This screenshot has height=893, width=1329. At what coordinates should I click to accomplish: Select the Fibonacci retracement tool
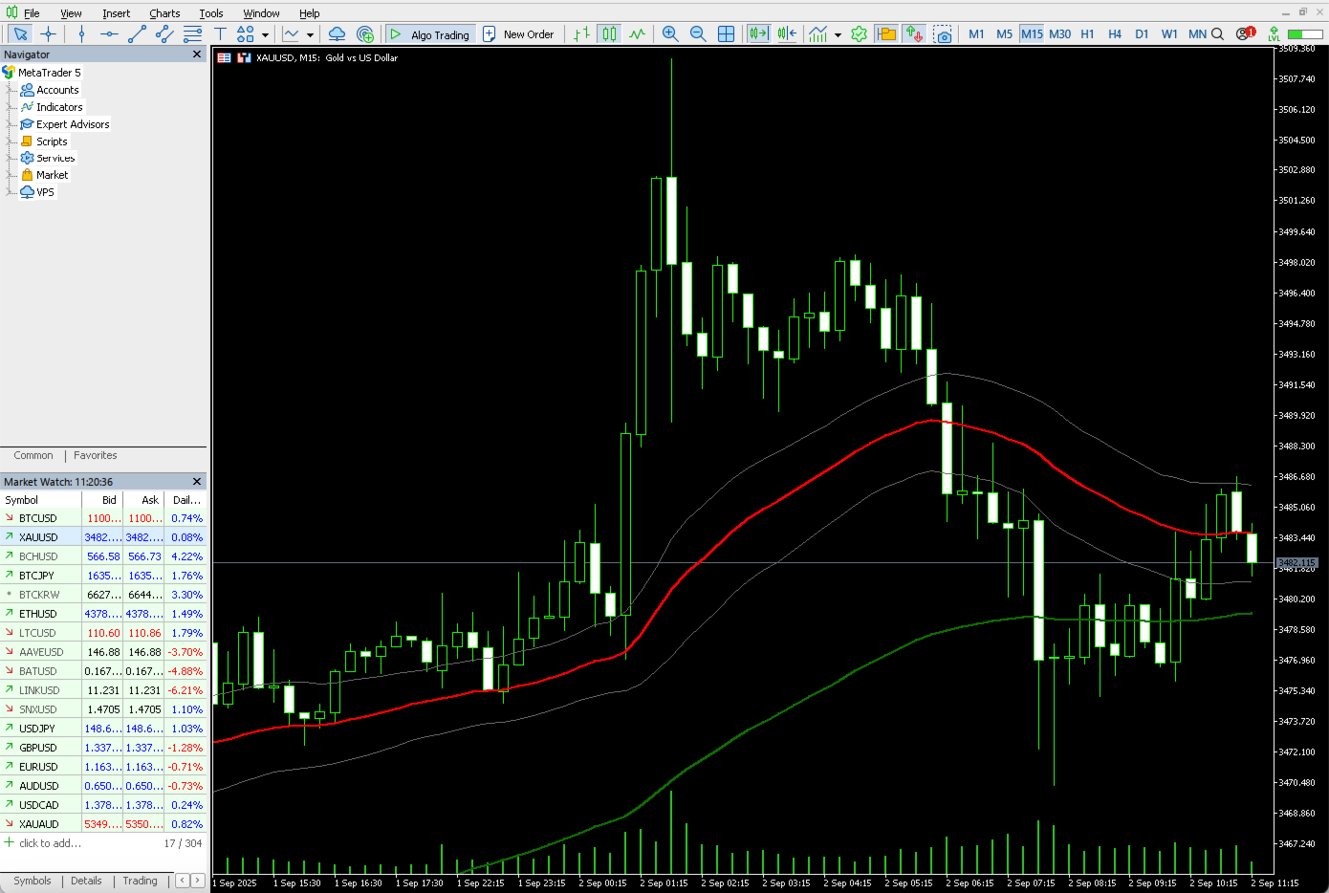point(192,33)
